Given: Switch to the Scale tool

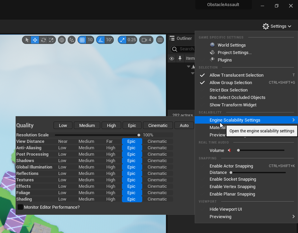Looking at the screenshot, I should tap(51, 40).
